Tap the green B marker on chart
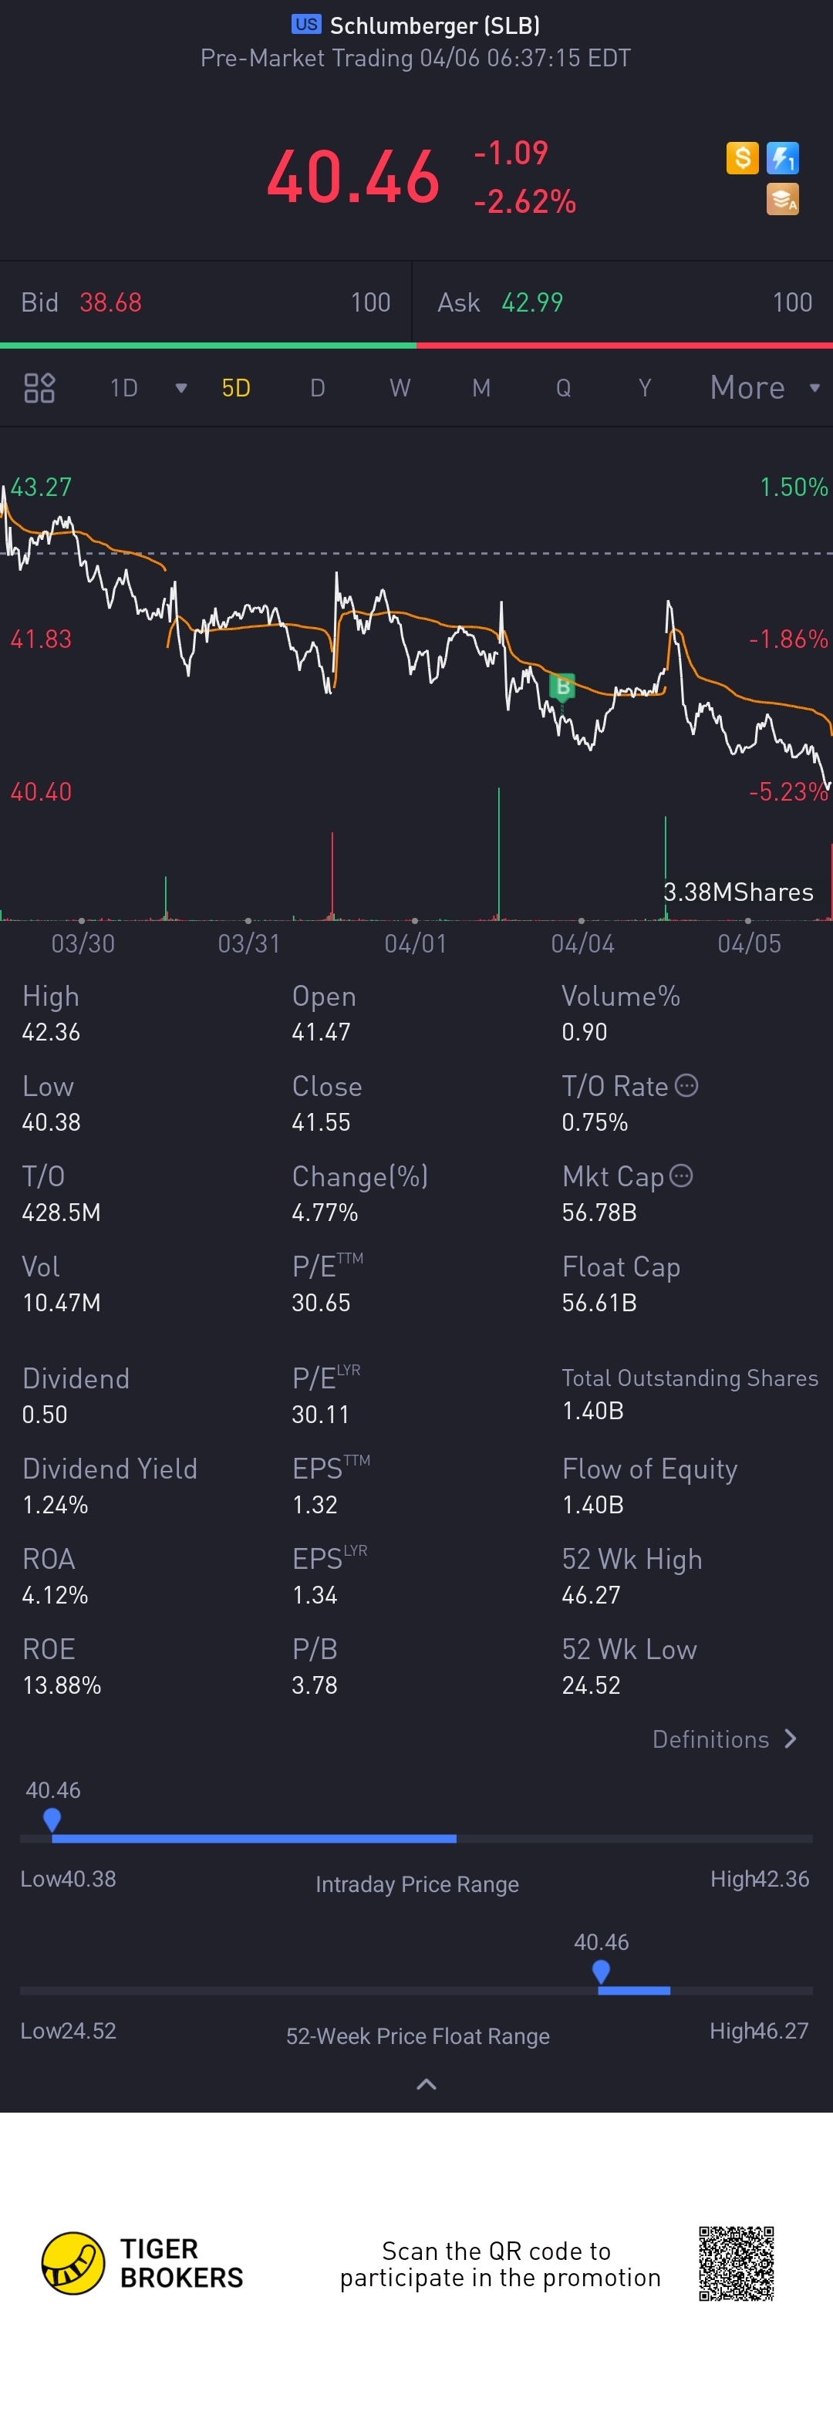This screenshot has width=833, height=2415. pyautogui.click(x=562, y=687)
